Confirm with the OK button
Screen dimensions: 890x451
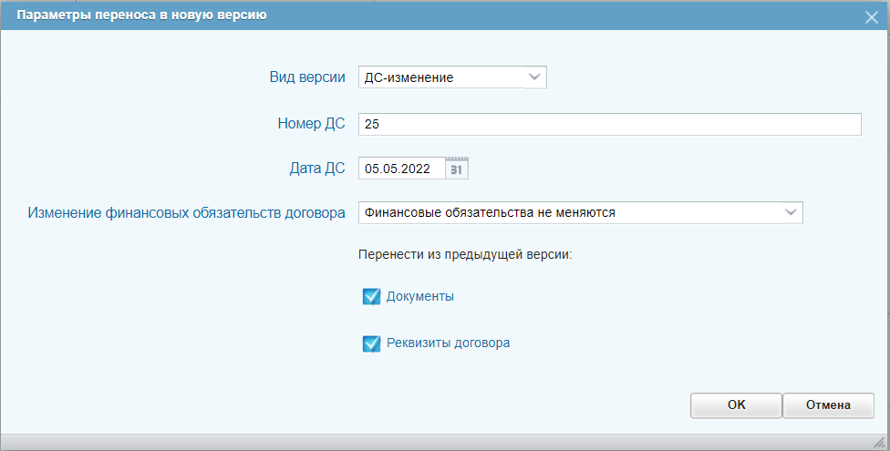point(736,405)
